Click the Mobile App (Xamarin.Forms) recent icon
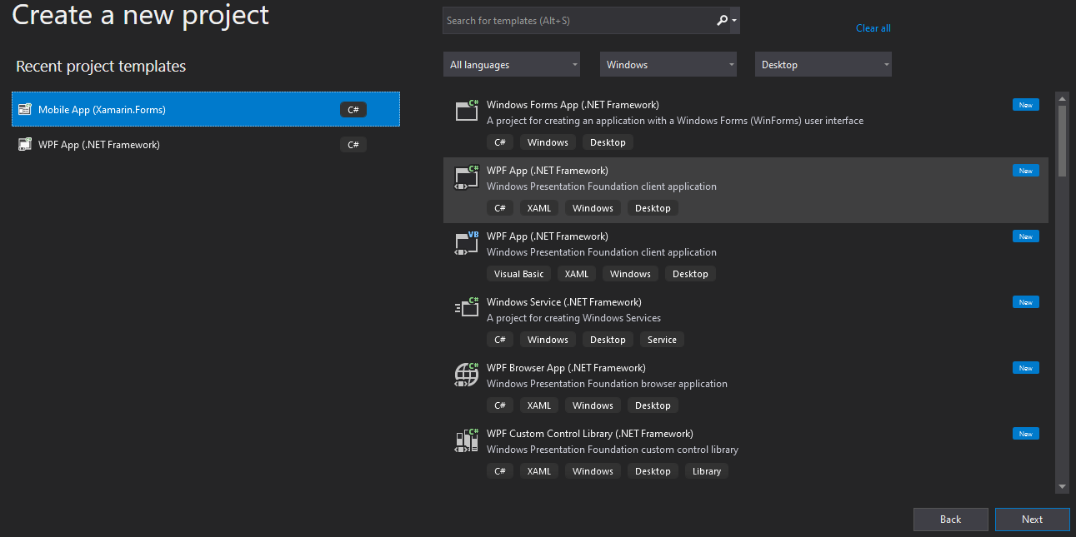1076x537 pixels. [x=24, y=109]
